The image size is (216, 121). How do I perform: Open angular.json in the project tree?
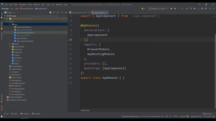[16, 75]
